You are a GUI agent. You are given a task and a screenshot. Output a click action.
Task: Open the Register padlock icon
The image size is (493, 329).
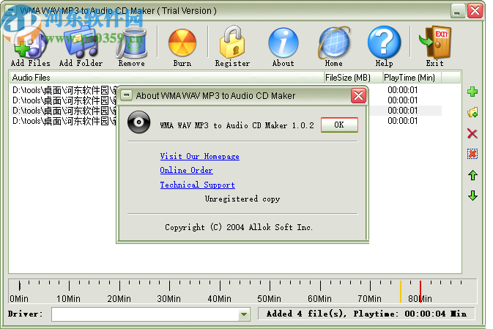coord(232,42)
